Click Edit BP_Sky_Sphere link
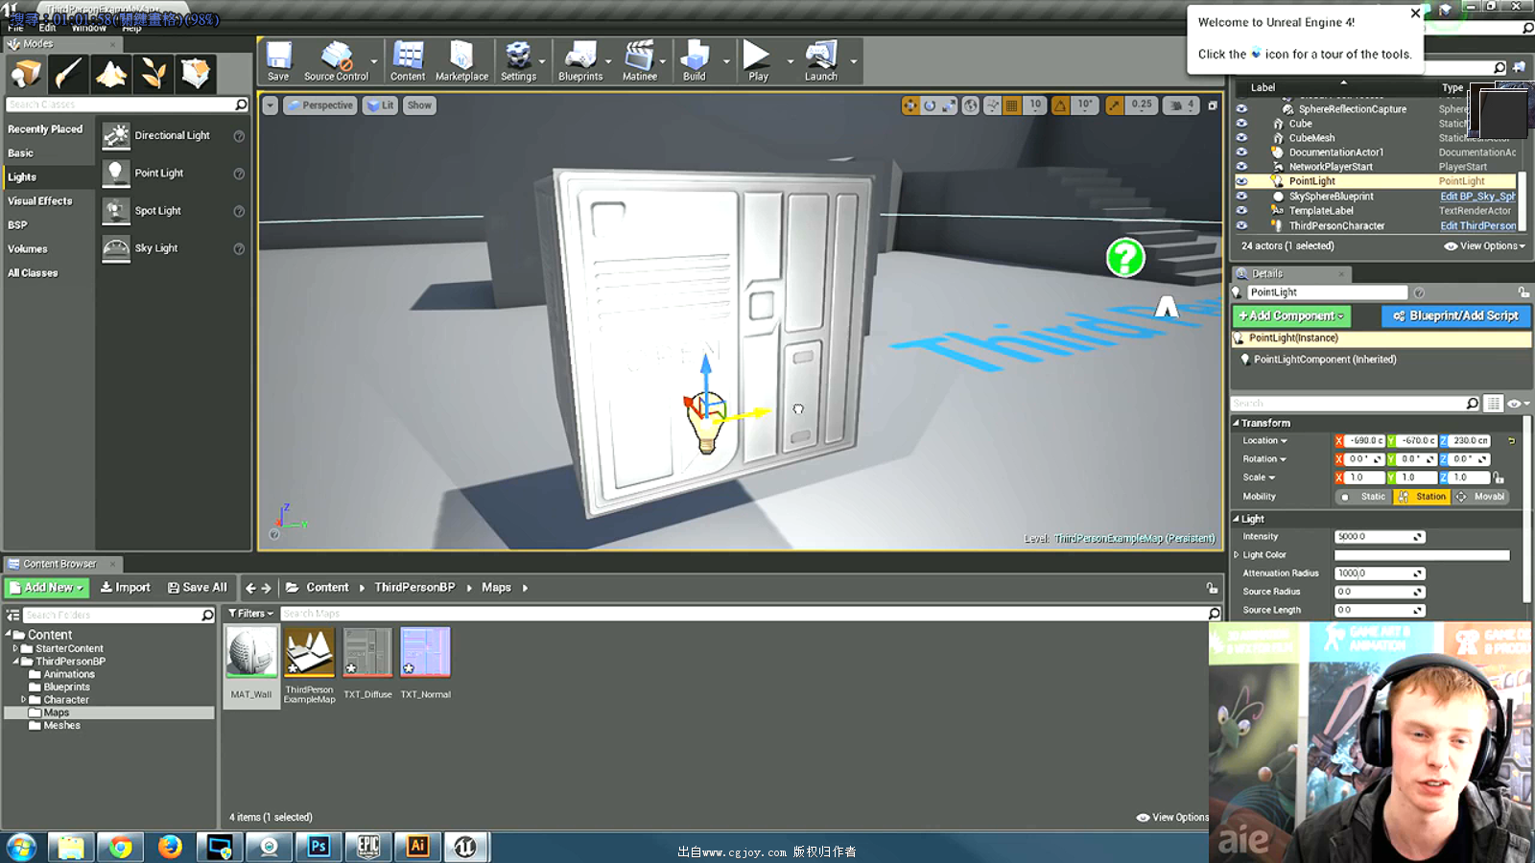 click(1477, 197)
